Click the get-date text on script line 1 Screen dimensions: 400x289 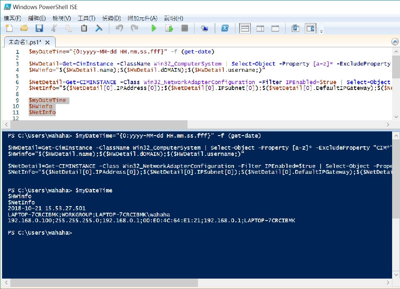198,52
